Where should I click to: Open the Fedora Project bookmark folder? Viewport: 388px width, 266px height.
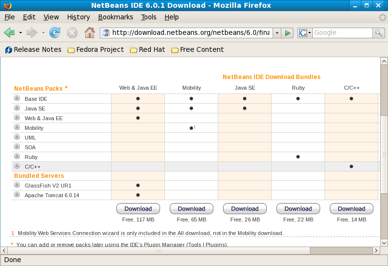point(96,50)
